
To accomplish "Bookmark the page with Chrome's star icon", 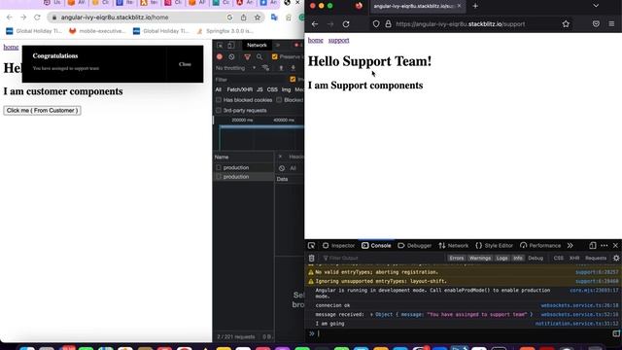I will pyautogui.click(x=258, y=17).
